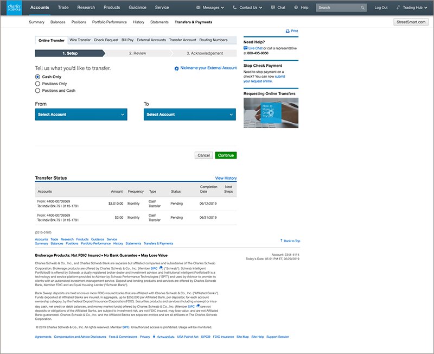Click the submit your request online link
The width and height of the screenshot is (434, 354).
click(265, 79)
